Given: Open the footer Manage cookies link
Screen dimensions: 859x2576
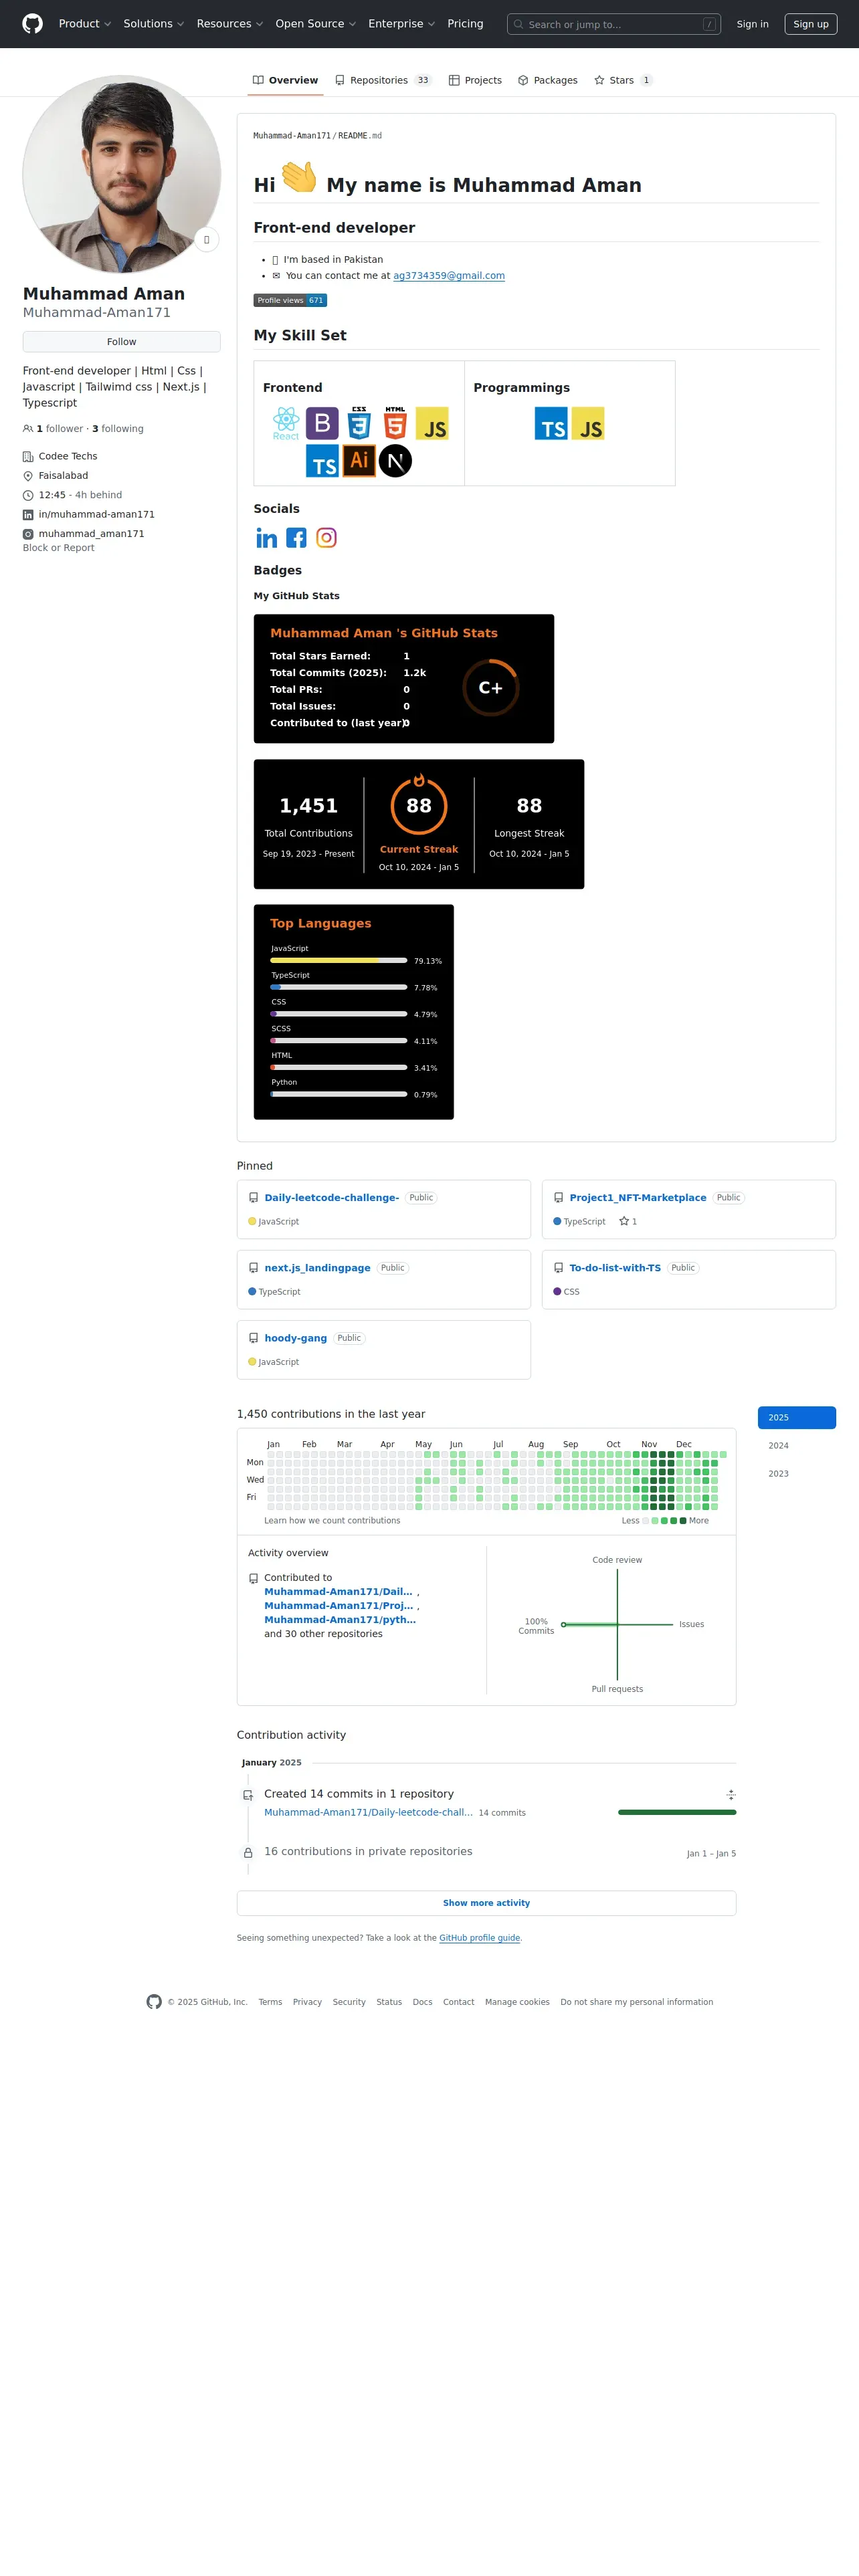Looking at the screenshot, I should point(517,2002).
